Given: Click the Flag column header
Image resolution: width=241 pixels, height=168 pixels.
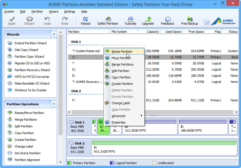Looking at the screenshot, I should point(214,32).
